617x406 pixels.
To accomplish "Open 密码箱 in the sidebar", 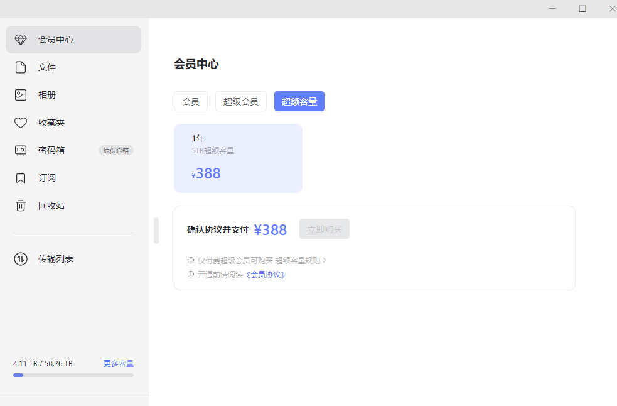I will coord(73,150).
